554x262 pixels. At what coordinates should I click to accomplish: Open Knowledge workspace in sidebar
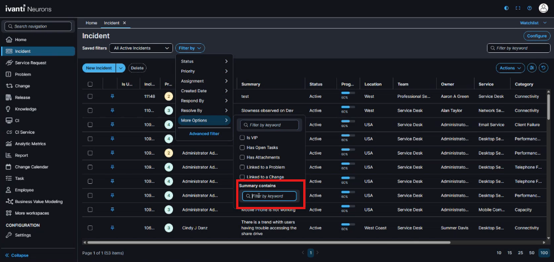click(25, 109)
